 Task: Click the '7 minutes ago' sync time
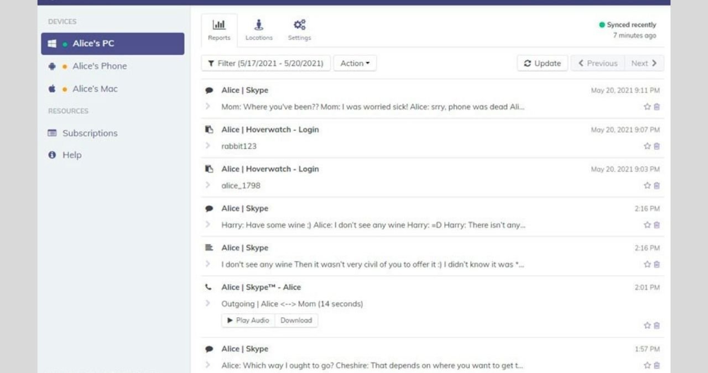pyautogui.click(x=634, y=36)
